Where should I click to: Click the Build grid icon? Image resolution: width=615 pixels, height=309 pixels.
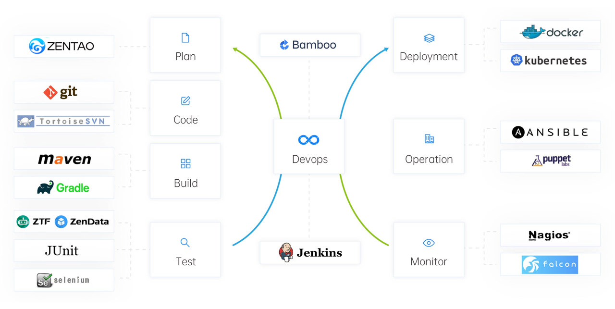click(185, 164)
